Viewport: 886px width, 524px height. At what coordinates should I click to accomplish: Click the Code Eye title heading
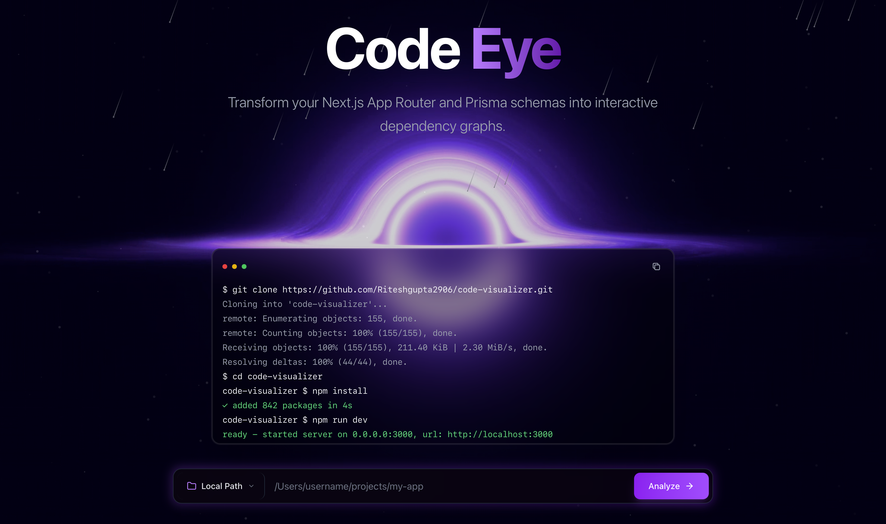pyautogui.click(x=443, y=50)
